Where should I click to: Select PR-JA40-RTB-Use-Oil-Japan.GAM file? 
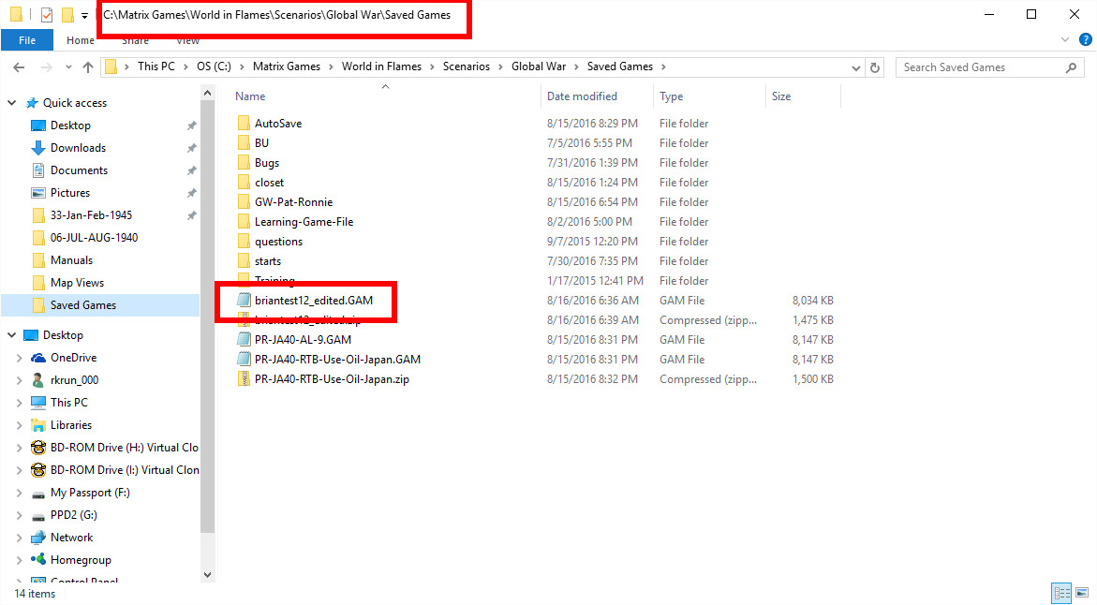coord(337,359)
